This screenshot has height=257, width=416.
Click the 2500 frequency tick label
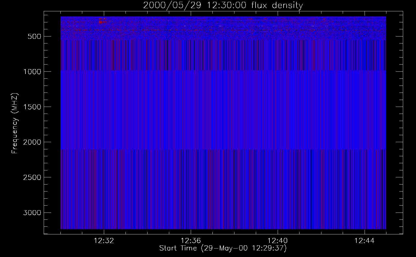tap(32, 177)
